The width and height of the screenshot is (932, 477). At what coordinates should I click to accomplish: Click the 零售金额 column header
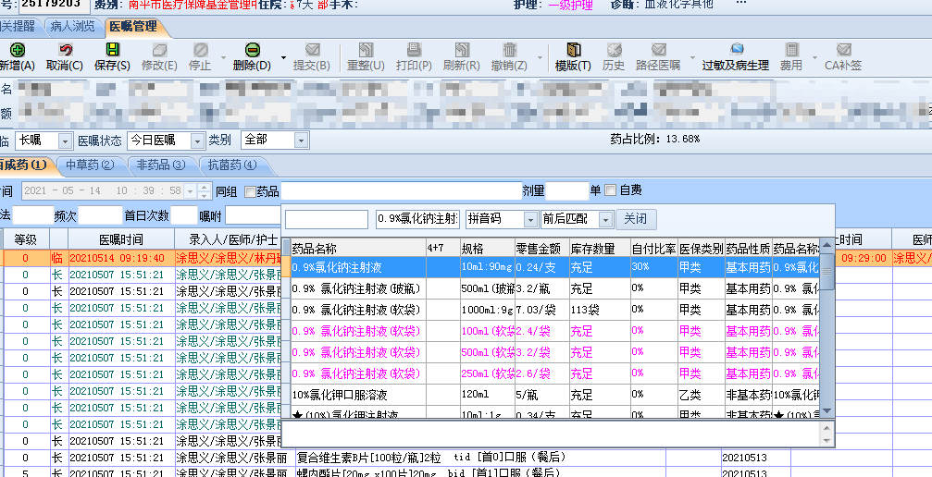click(541, 249)
